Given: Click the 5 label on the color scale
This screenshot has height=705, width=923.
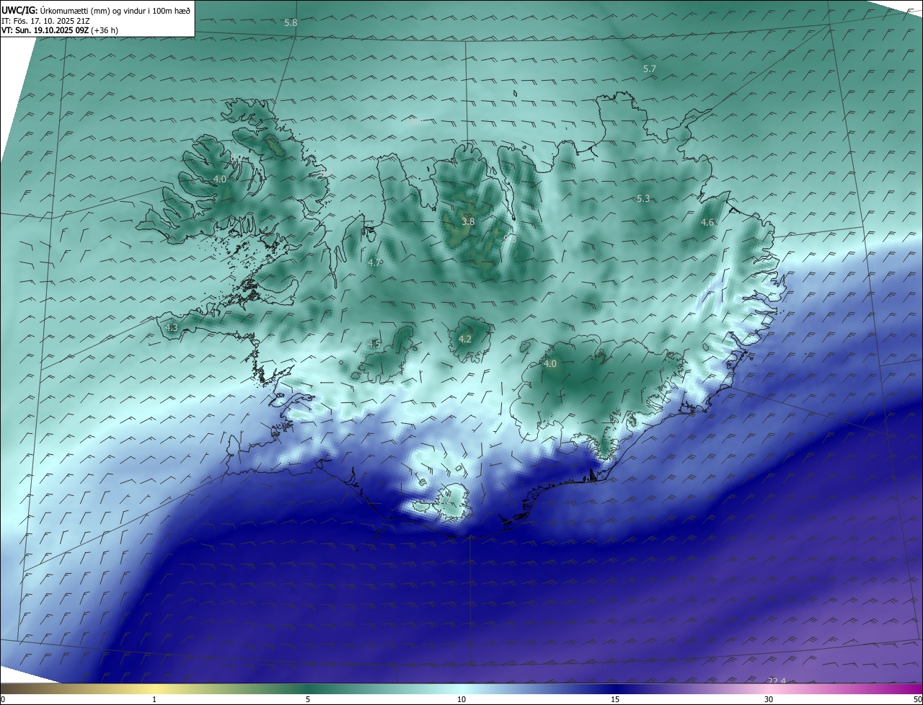Looking at the screenshot, I should (x=308, y=699).
